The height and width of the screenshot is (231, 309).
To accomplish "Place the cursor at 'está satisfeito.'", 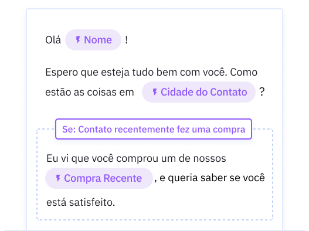I will click(80, 202).
